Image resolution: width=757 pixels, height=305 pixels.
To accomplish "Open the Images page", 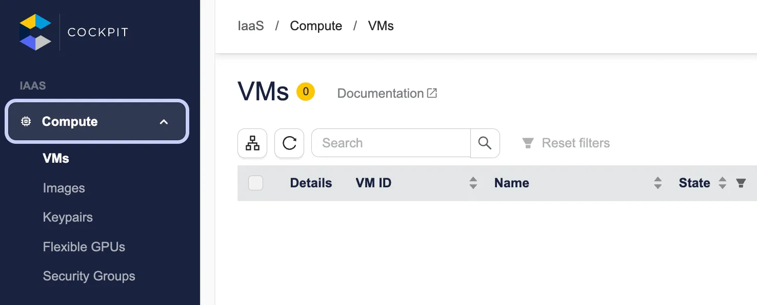I will 64,188.
